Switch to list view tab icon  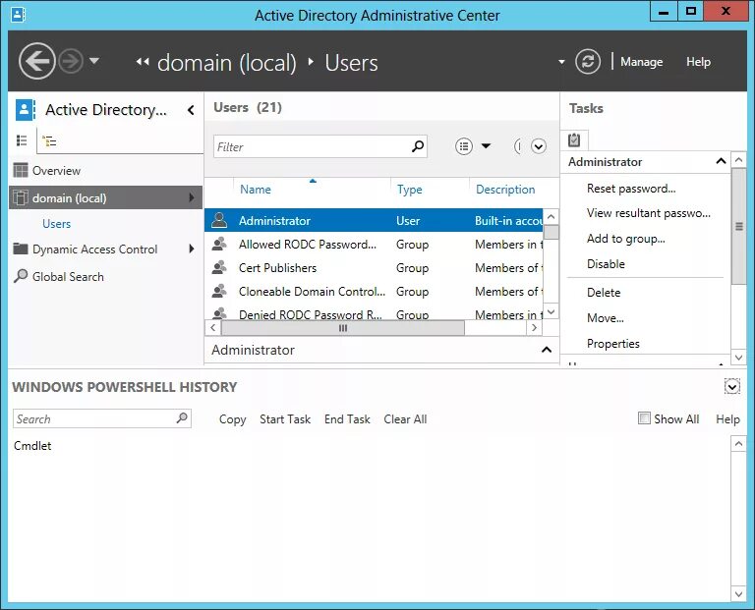22,140
